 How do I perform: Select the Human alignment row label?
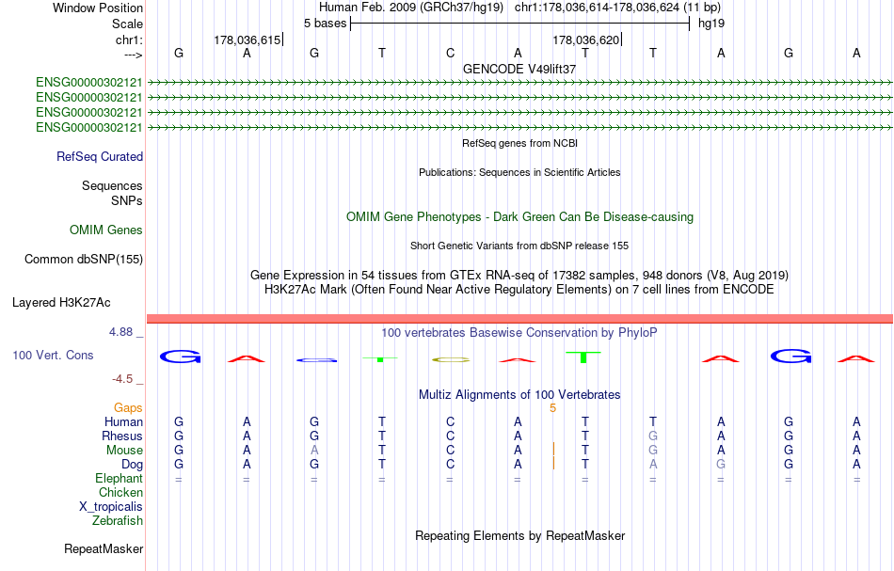[123, 422]
